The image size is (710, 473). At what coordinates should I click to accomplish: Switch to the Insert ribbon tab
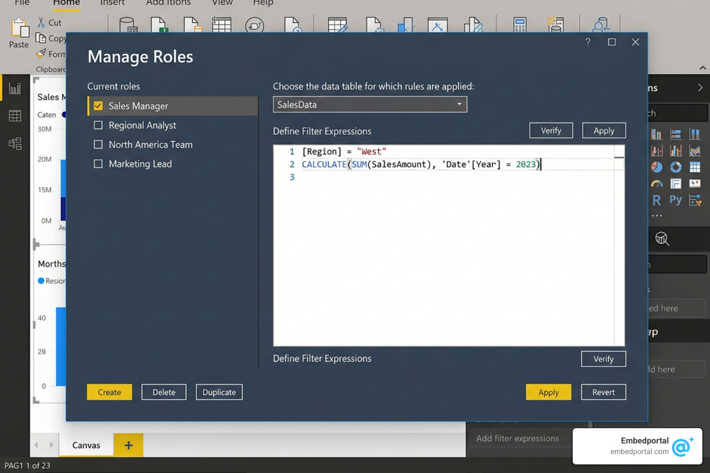[x=112, y=3]
